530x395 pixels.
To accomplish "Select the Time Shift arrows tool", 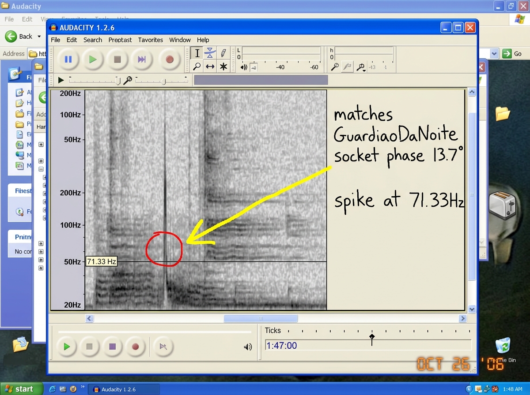I will (x=210, y=67).
